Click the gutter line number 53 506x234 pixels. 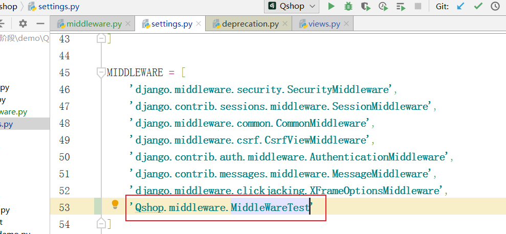pyautogui.click(x=64, y=207)
